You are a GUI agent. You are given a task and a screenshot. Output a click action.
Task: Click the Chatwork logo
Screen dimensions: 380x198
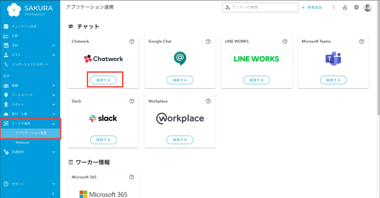pyautogui.click(x=103, y=59)
